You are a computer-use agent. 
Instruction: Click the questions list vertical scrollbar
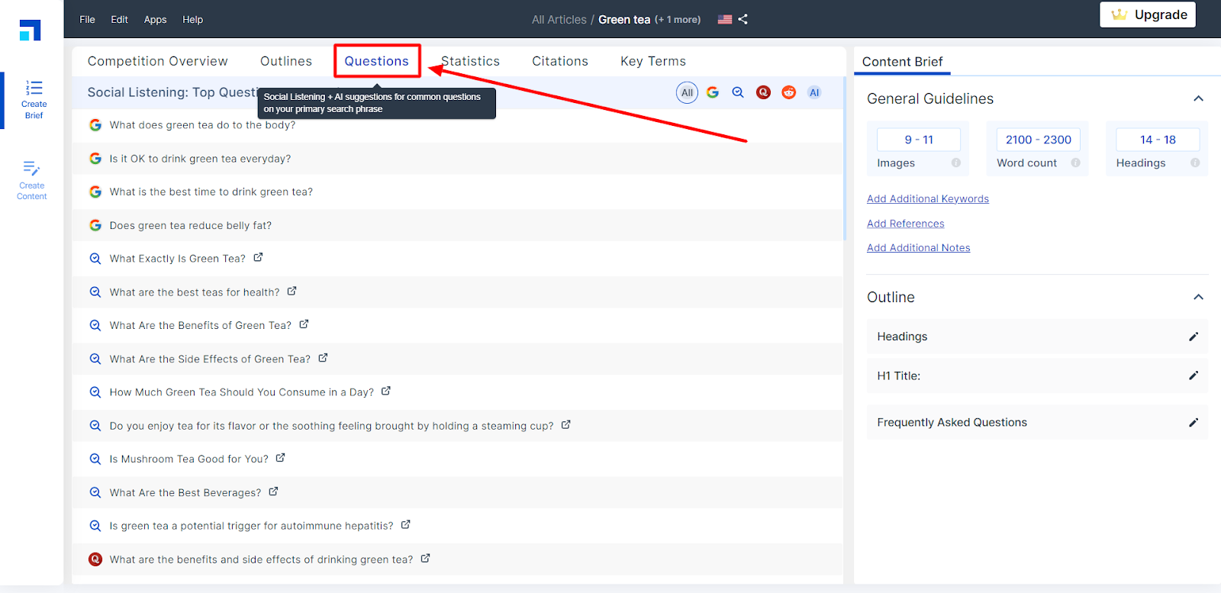845,159
